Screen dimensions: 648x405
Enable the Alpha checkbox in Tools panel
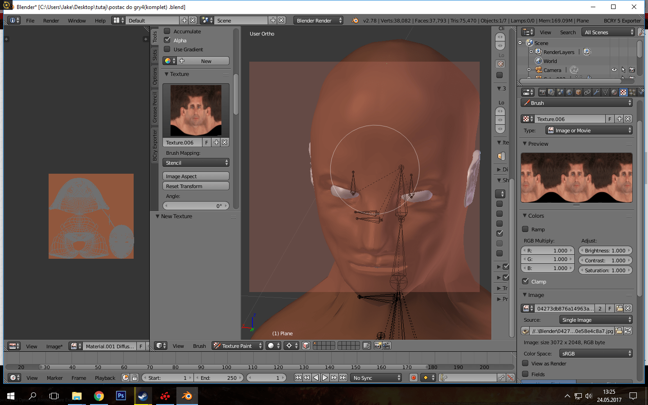coord(167,40)
